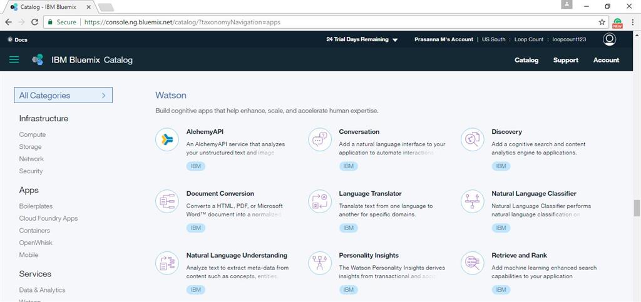Select the Cloud Foundry Apps category
Viewport: 641px width, 302px height.
click(48, 218)
